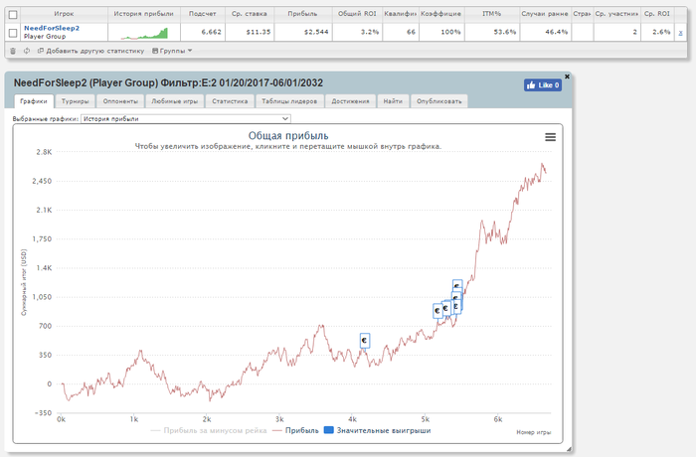
Task: Toggle the Прибыль legend series
Action: coord(295,430)
